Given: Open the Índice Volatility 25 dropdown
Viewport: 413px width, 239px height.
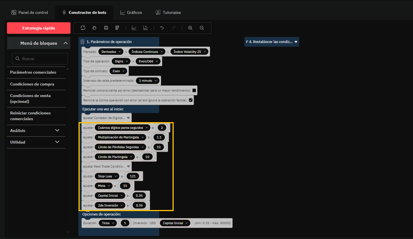Looking at the screenshot, I should click(x=189, y=52).
